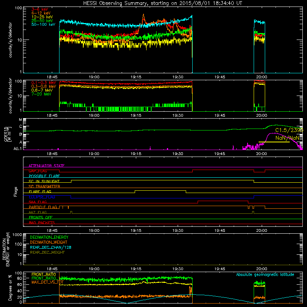The width and height of the screenshot is (307, 307).
Task: Select the DECIMATION_ENERGY legend label
Action: click(49, 237)
